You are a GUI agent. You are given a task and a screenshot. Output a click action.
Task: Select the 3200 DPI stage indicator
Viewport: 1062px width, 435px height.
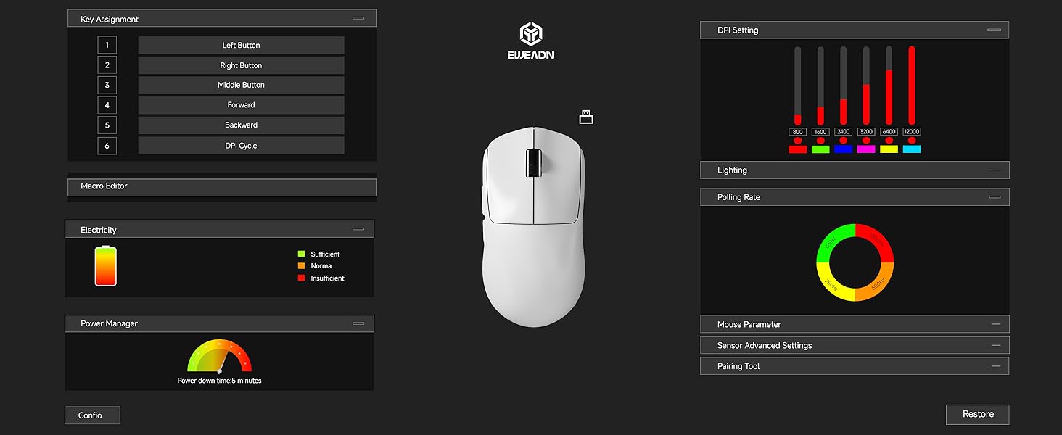click(x=865, y=132)
